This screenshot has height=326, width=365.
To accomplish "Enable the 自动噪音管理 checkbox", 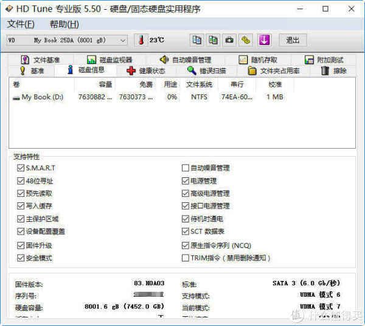I will pos(186,168).
